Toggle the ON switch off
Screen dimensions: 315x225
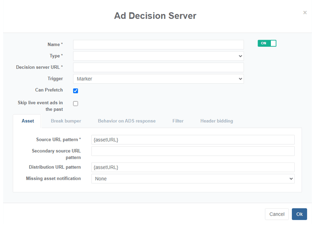tap(267, 43)
